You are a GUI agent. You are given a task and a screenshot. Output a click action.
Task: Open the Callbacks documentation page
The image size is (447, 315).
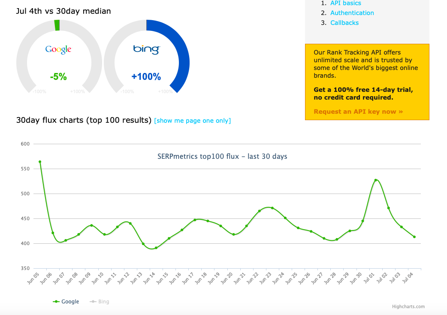[344, 22]
